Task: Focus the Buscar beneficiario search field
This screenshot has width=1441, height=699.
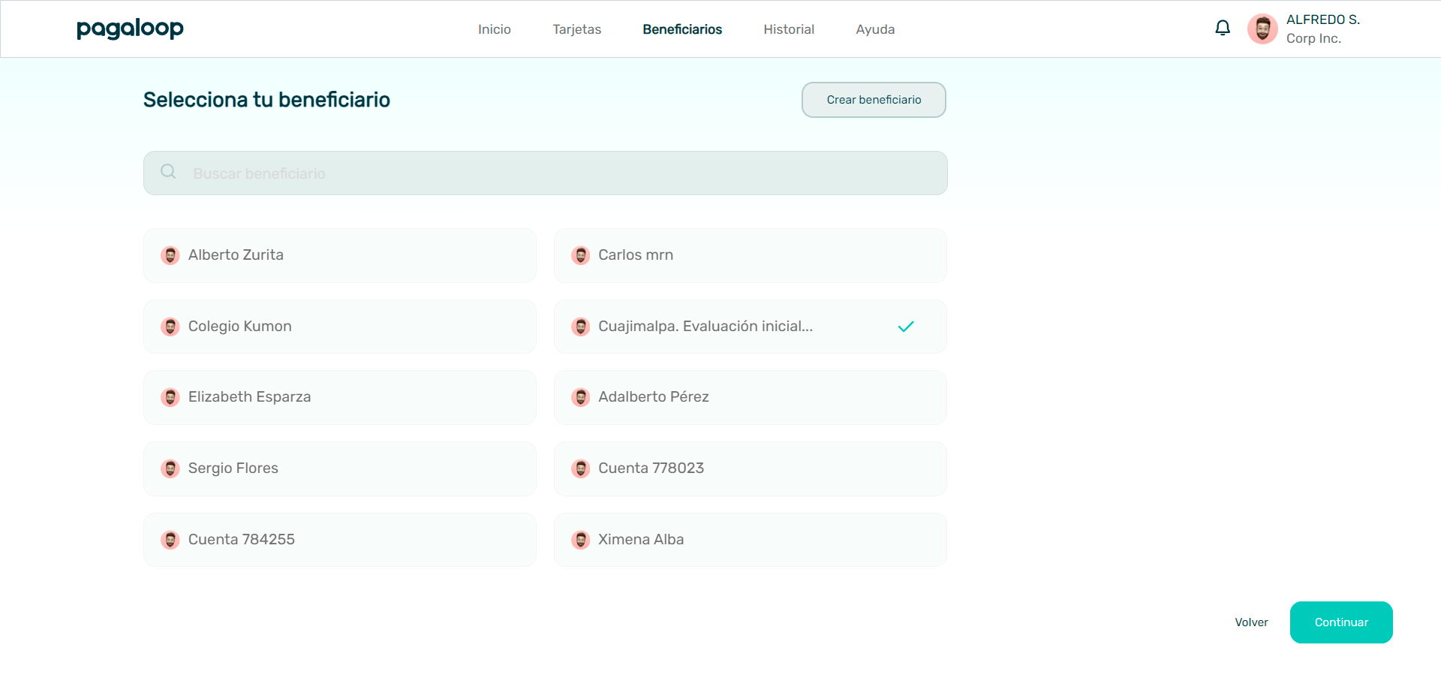Action: tap(555, 173)
